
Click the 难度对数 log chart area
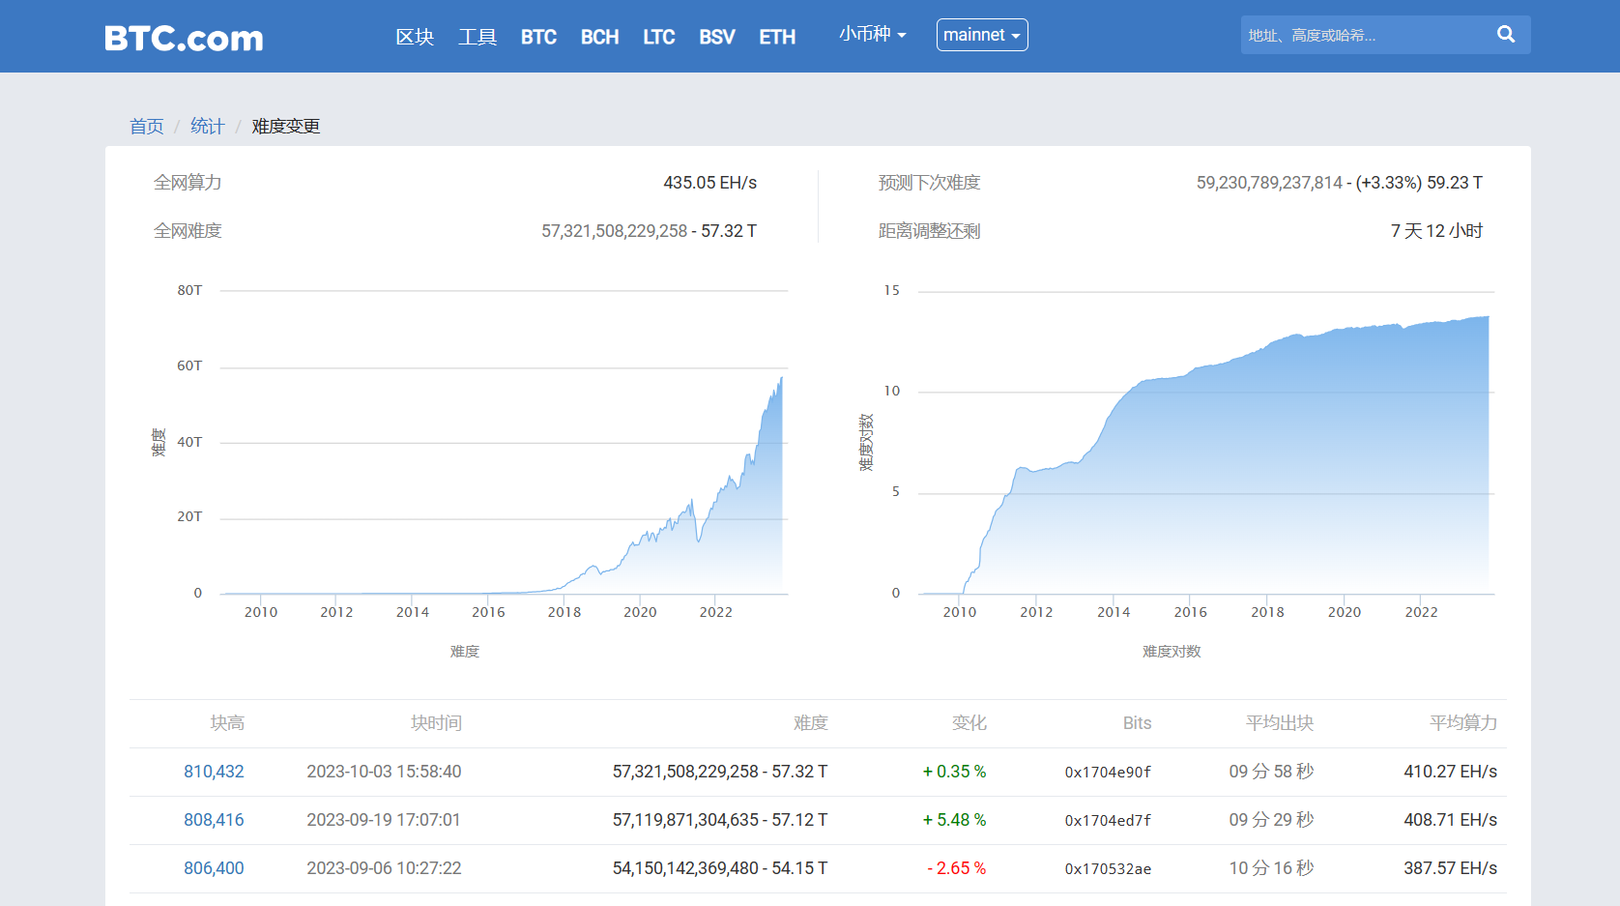(1206, 442)
